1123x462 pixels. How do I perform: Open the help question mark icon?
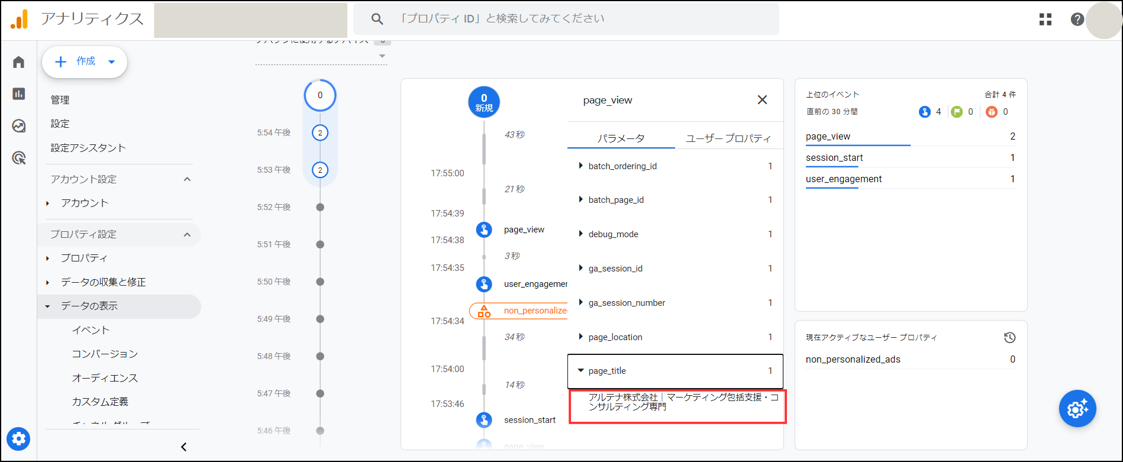pyautogui.click(x=1077, y=20)
